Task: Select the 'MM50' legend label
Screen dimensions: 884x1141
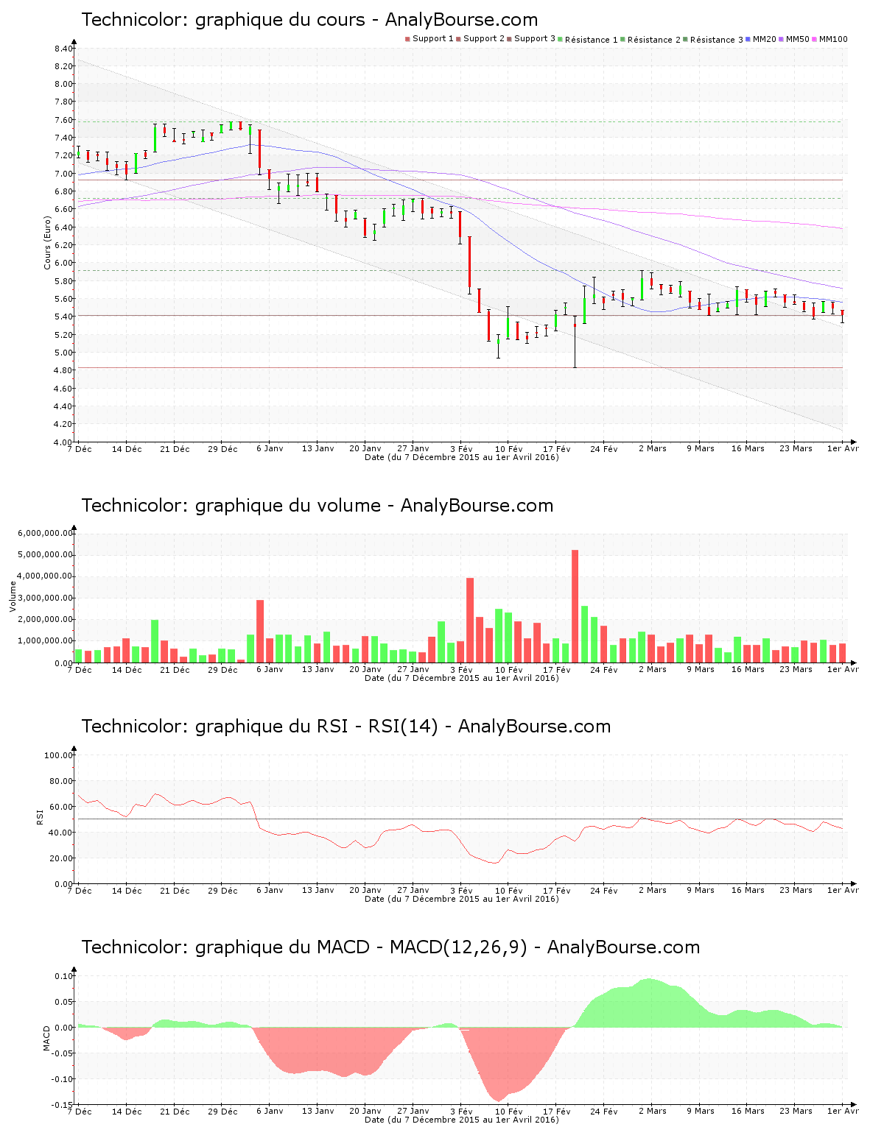Action: (798, 39)
